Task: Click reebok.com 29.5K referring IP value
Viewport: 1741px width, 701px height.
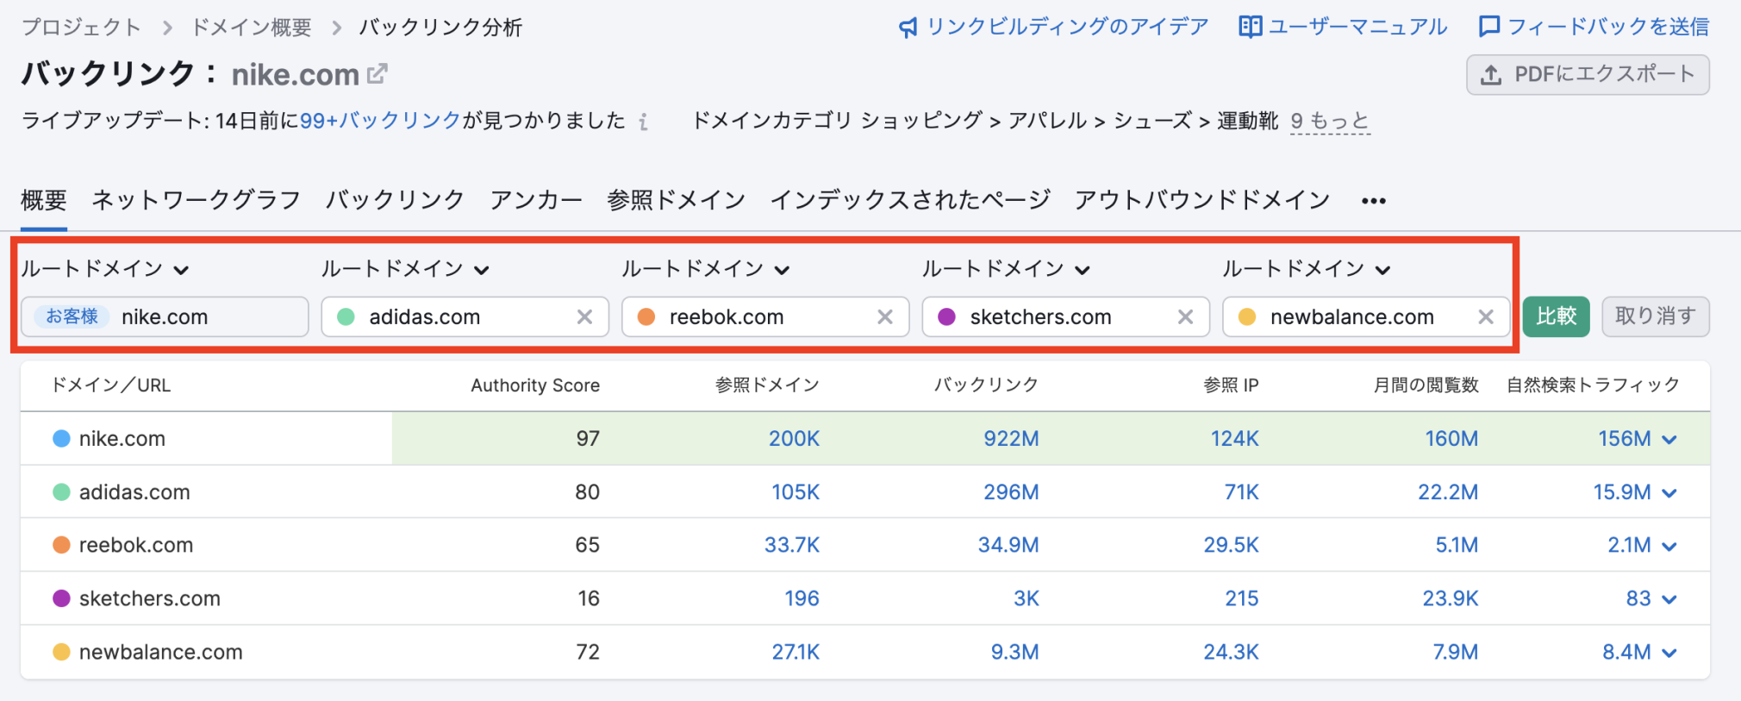Action: [1231, 545]
